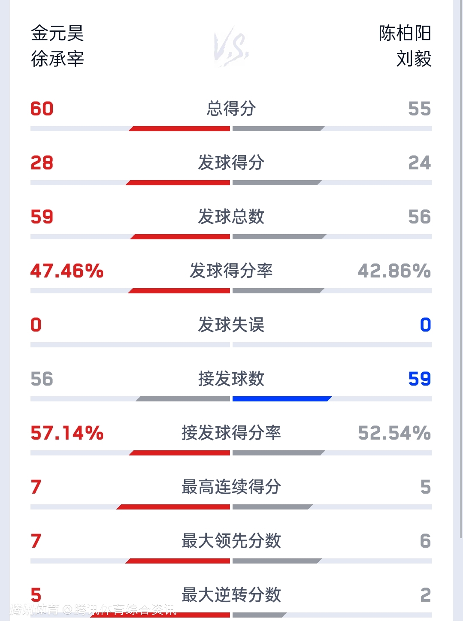Click the 57.14% receive win rate value

click(x=67, y=433)
